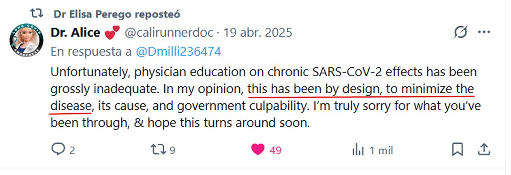
Task: Unlike the tweet via the pink heart
Action: [x=258, y=150]
